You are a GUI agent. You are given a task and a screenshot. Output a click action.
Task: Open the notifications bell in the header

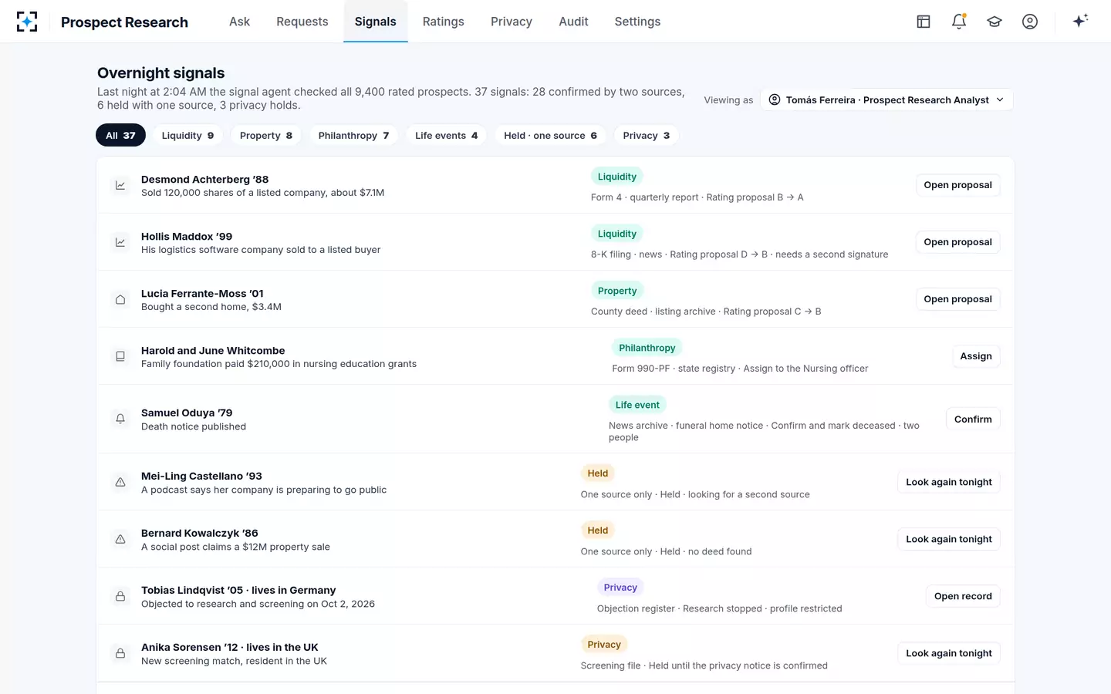click(959, 22)
